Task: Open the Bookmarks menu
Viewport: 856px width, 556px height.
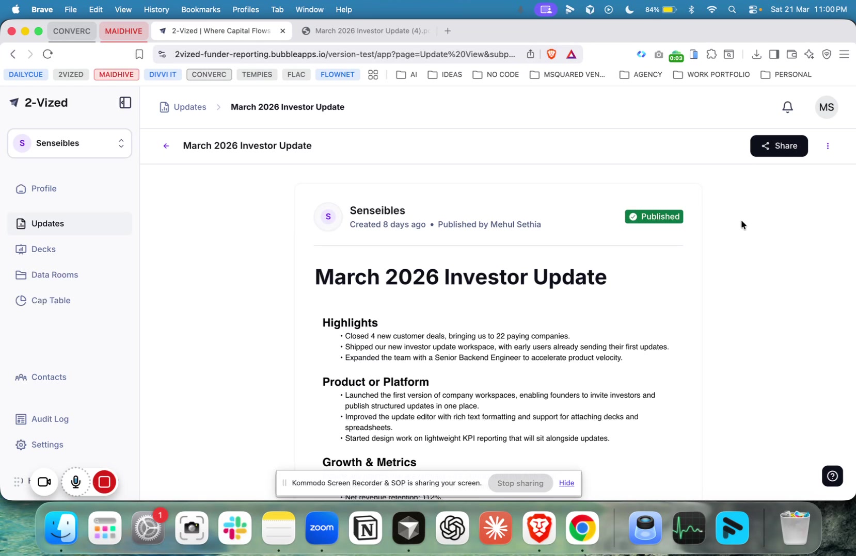Action: [200, 9]
